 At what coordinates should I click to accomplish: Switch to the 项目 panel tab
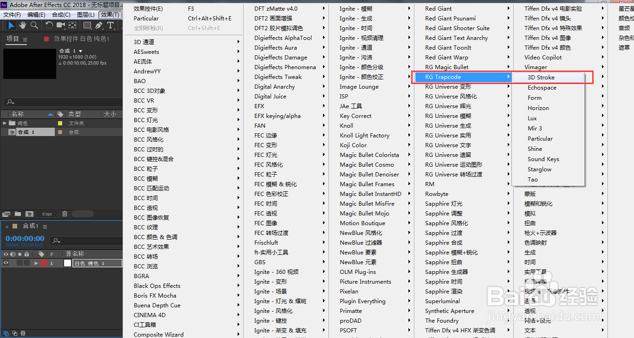click(13, 39)
